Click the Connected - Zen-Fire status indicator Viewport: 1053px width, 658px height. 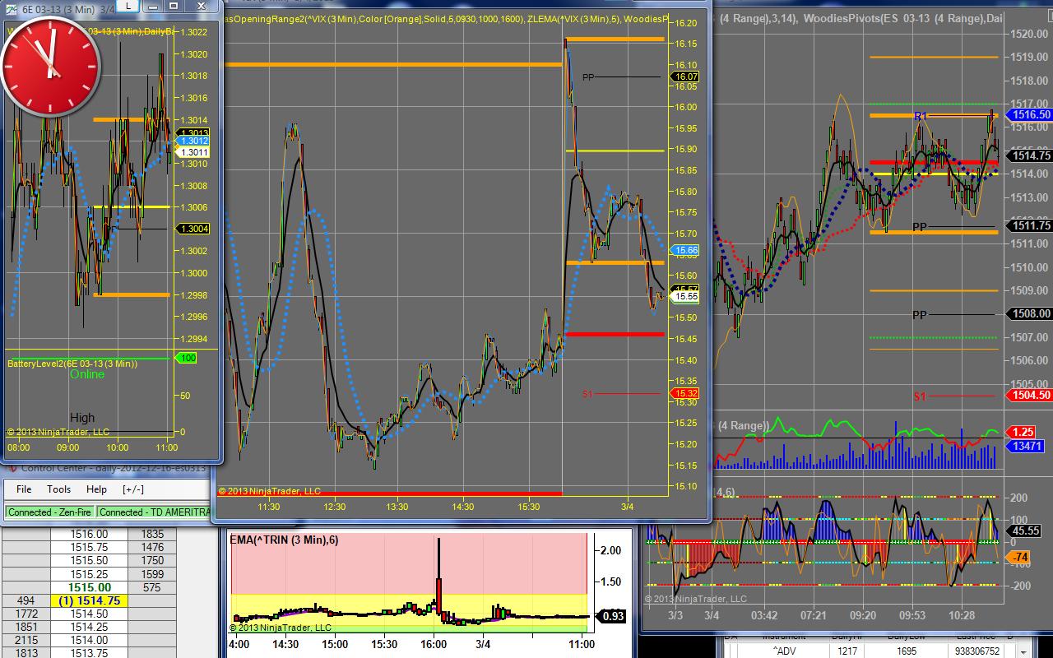49,512
